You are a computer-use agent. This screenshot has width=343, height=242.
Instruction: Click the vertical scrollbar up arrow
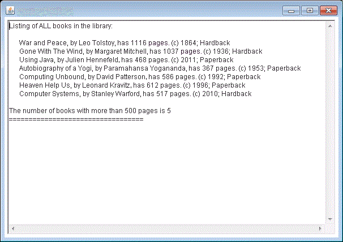coord(330,26)
